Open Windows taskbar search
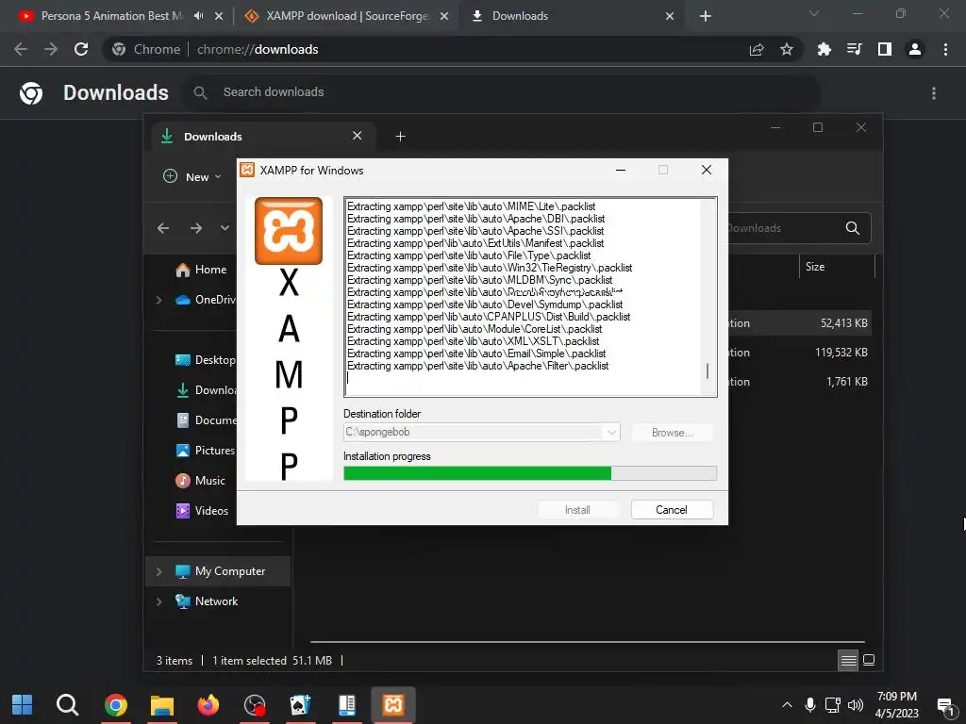 pos(67,705)
